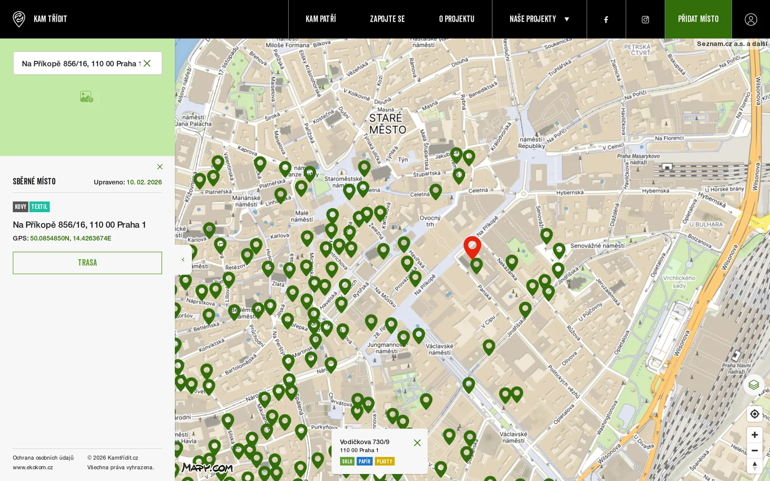The height and width of the screenshot is (481, 770).
Task: Collapse the side panel with the arrow
Action: [x=183, y=260]
